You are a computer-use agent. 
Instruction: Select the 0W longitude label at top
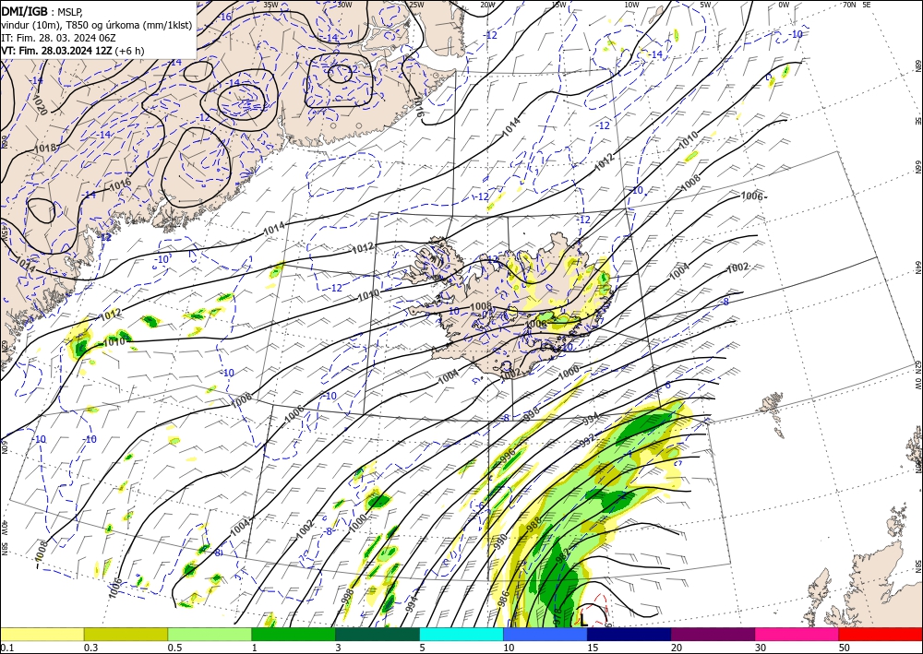click(x=784, y=5)
